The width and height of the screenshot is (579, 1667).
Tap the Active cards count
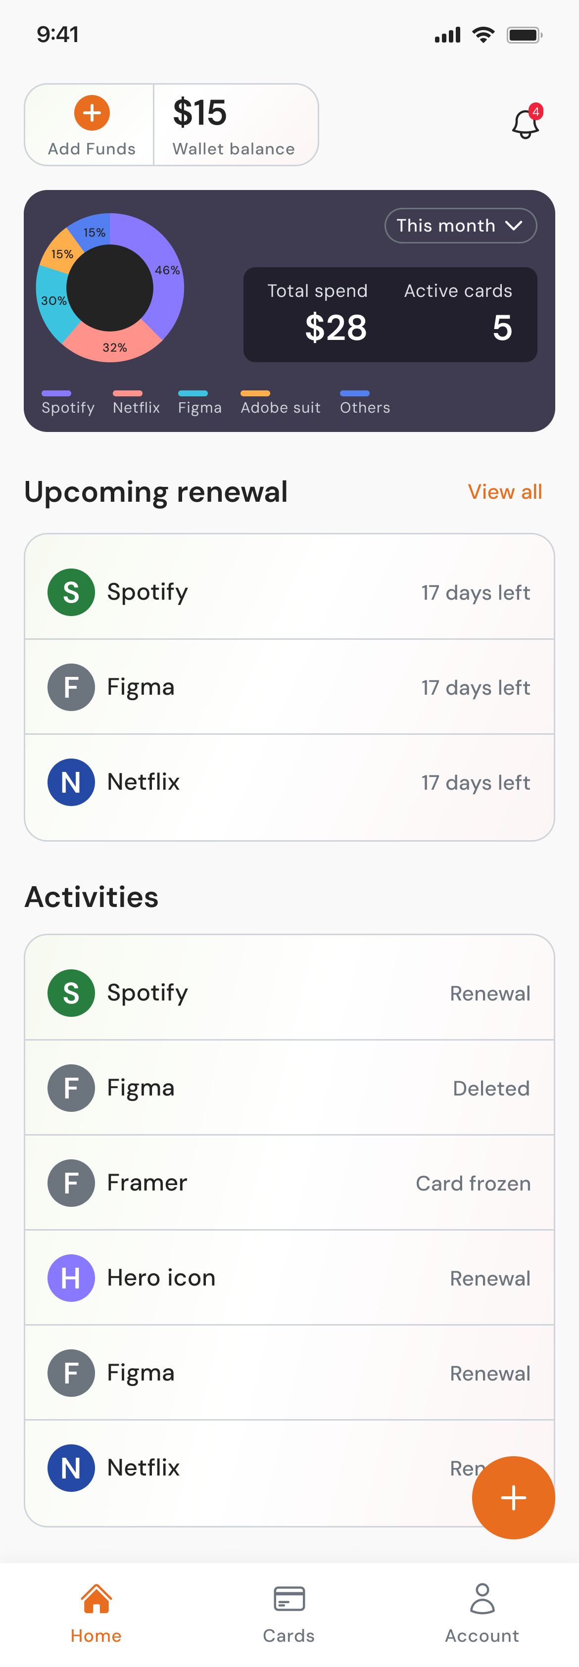click(502, 328)
